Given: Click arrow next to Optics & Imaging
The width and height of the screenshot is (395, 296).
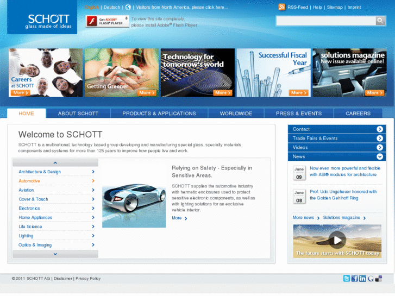Looking at the screenshot, I should coord(93,245).
